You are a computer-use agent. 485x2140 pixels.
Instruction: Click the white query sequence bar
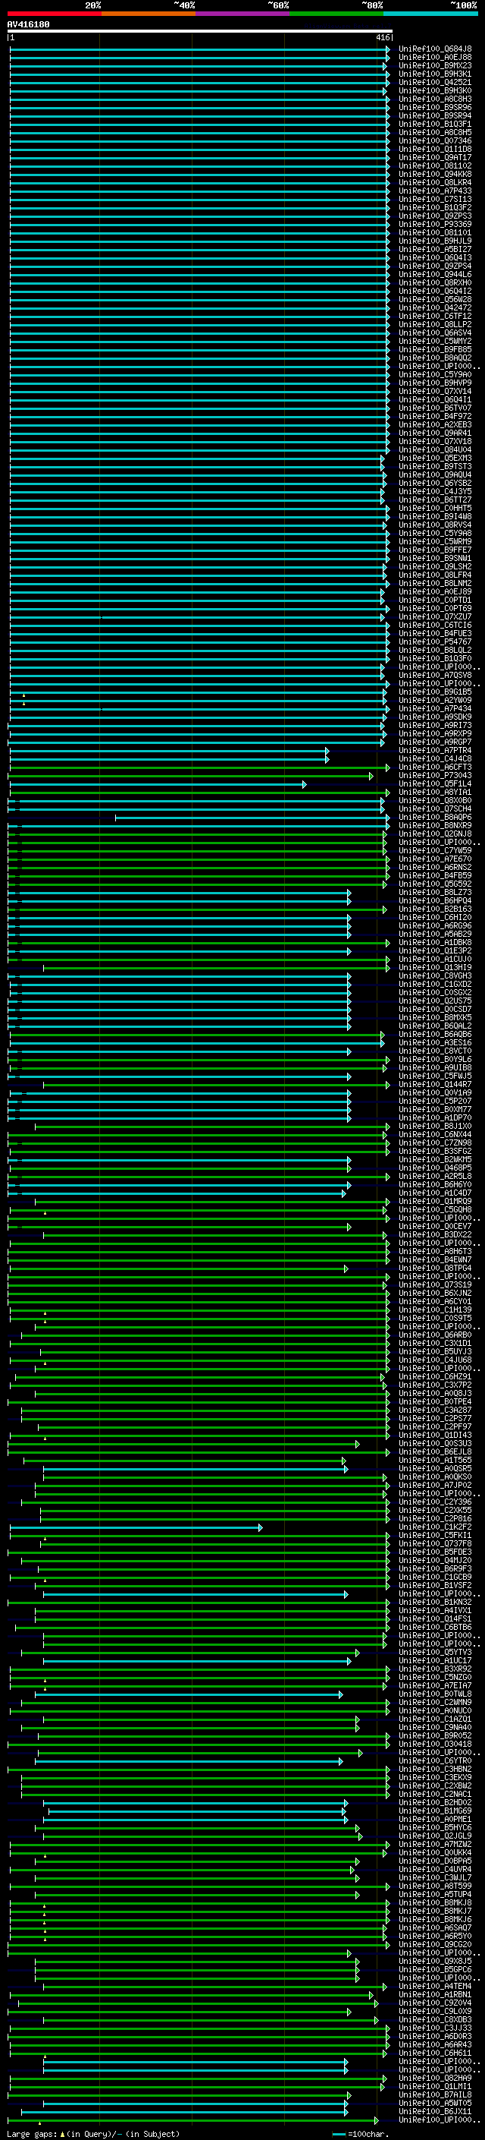(x=200, y=32)
